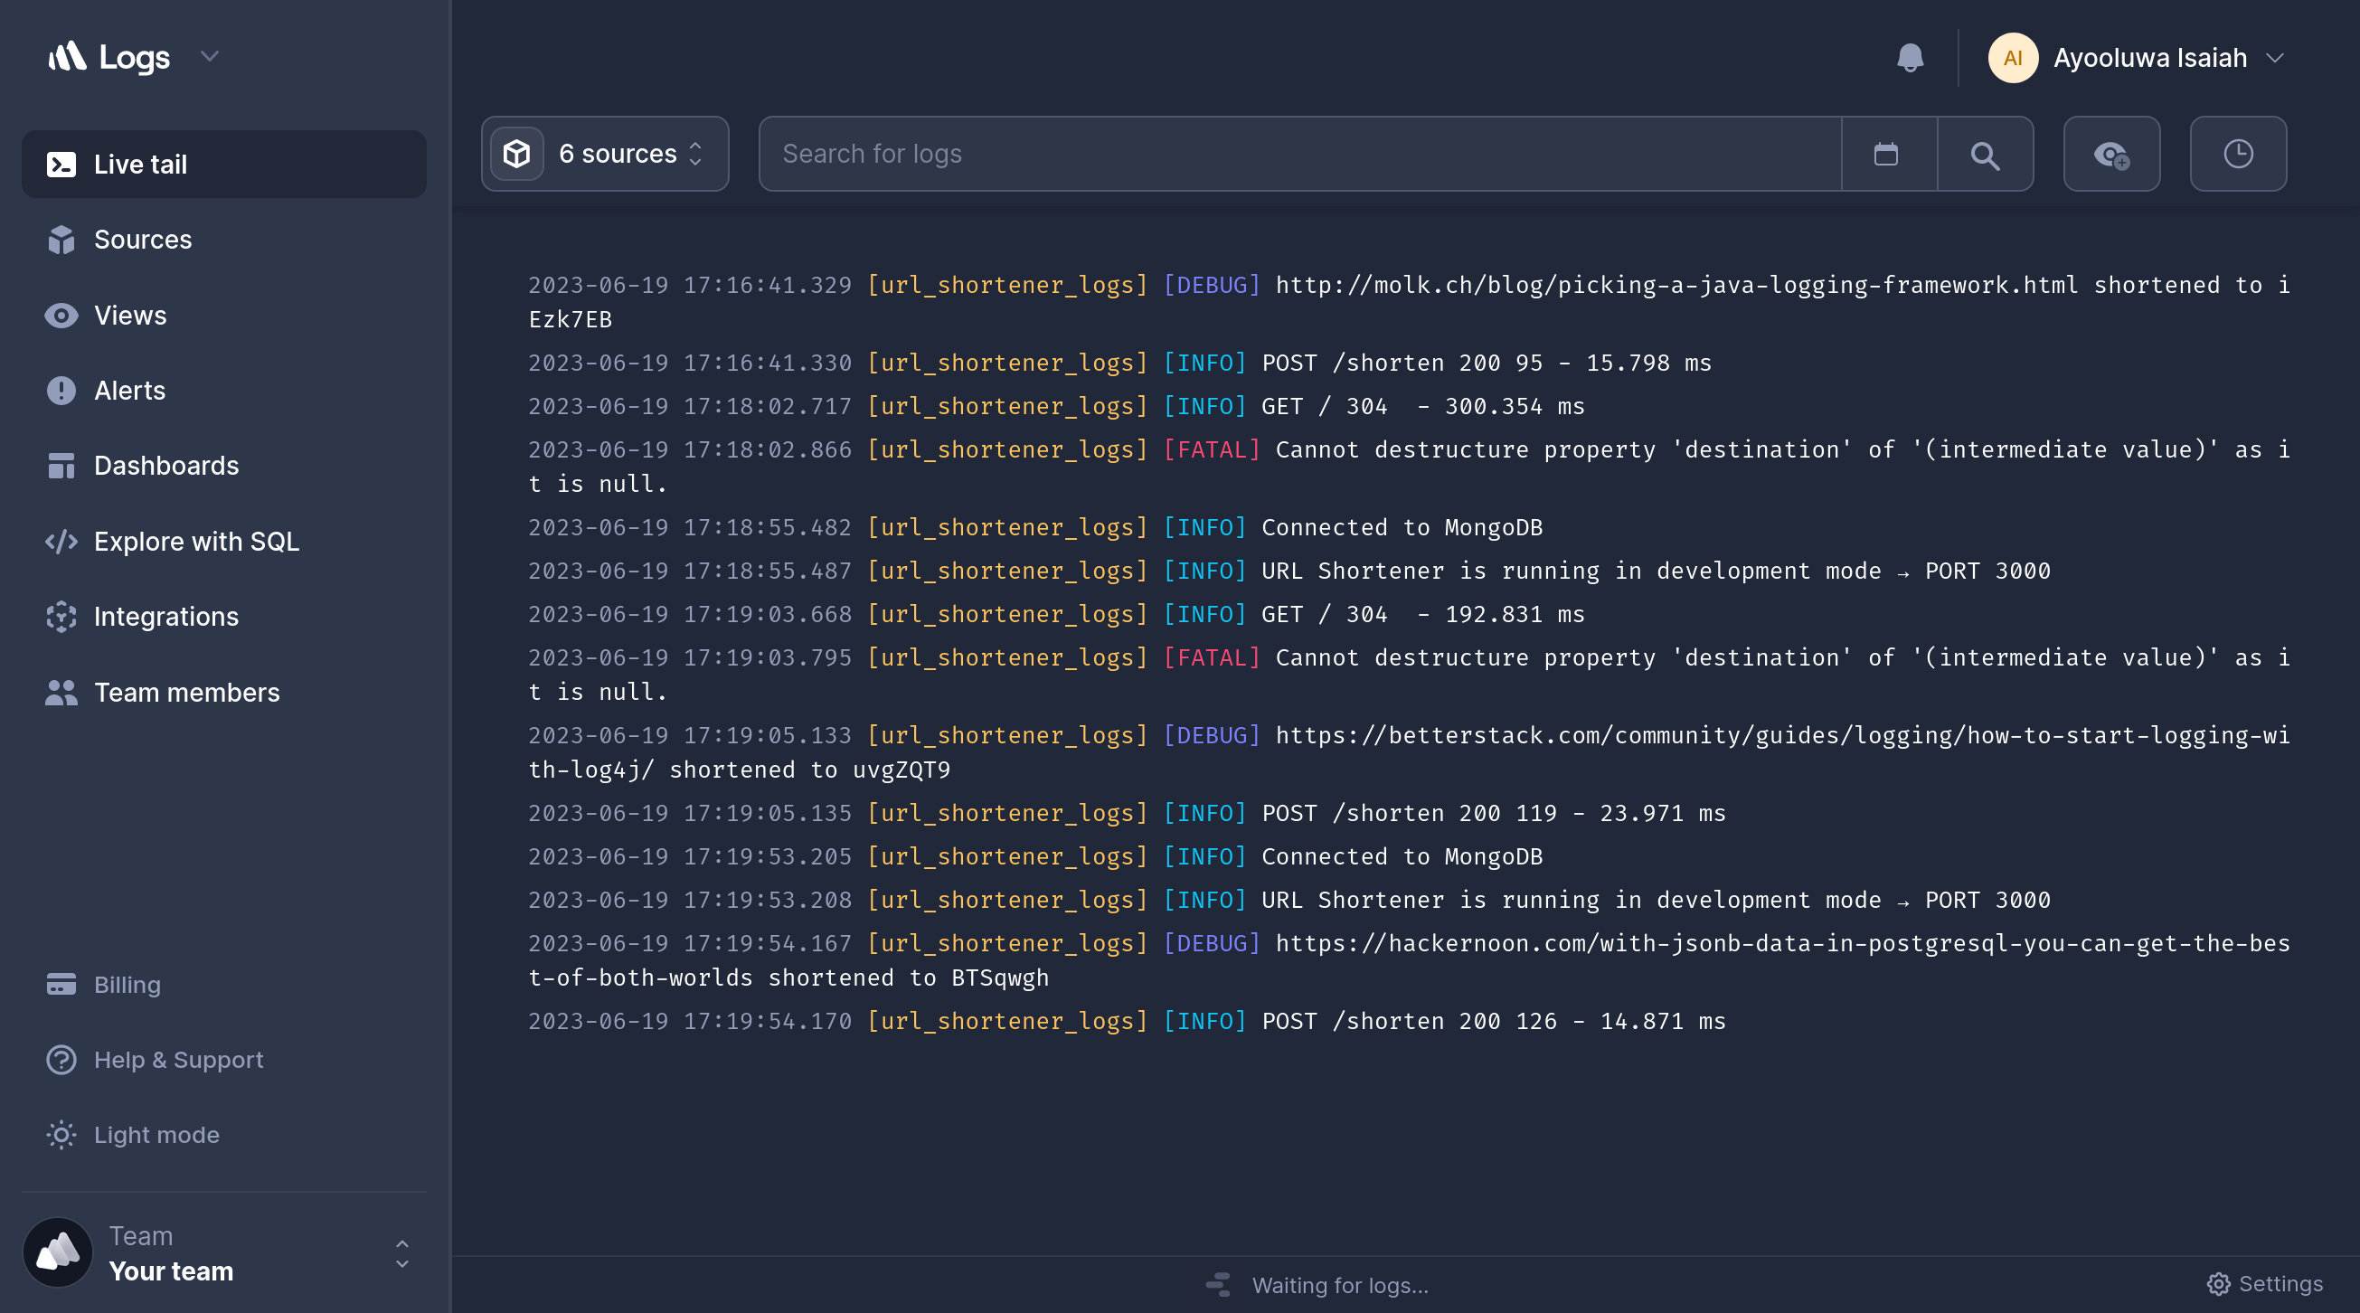Click the Team members people icon
Viewport: 2360px width, 1313px height.
[61, 693]
